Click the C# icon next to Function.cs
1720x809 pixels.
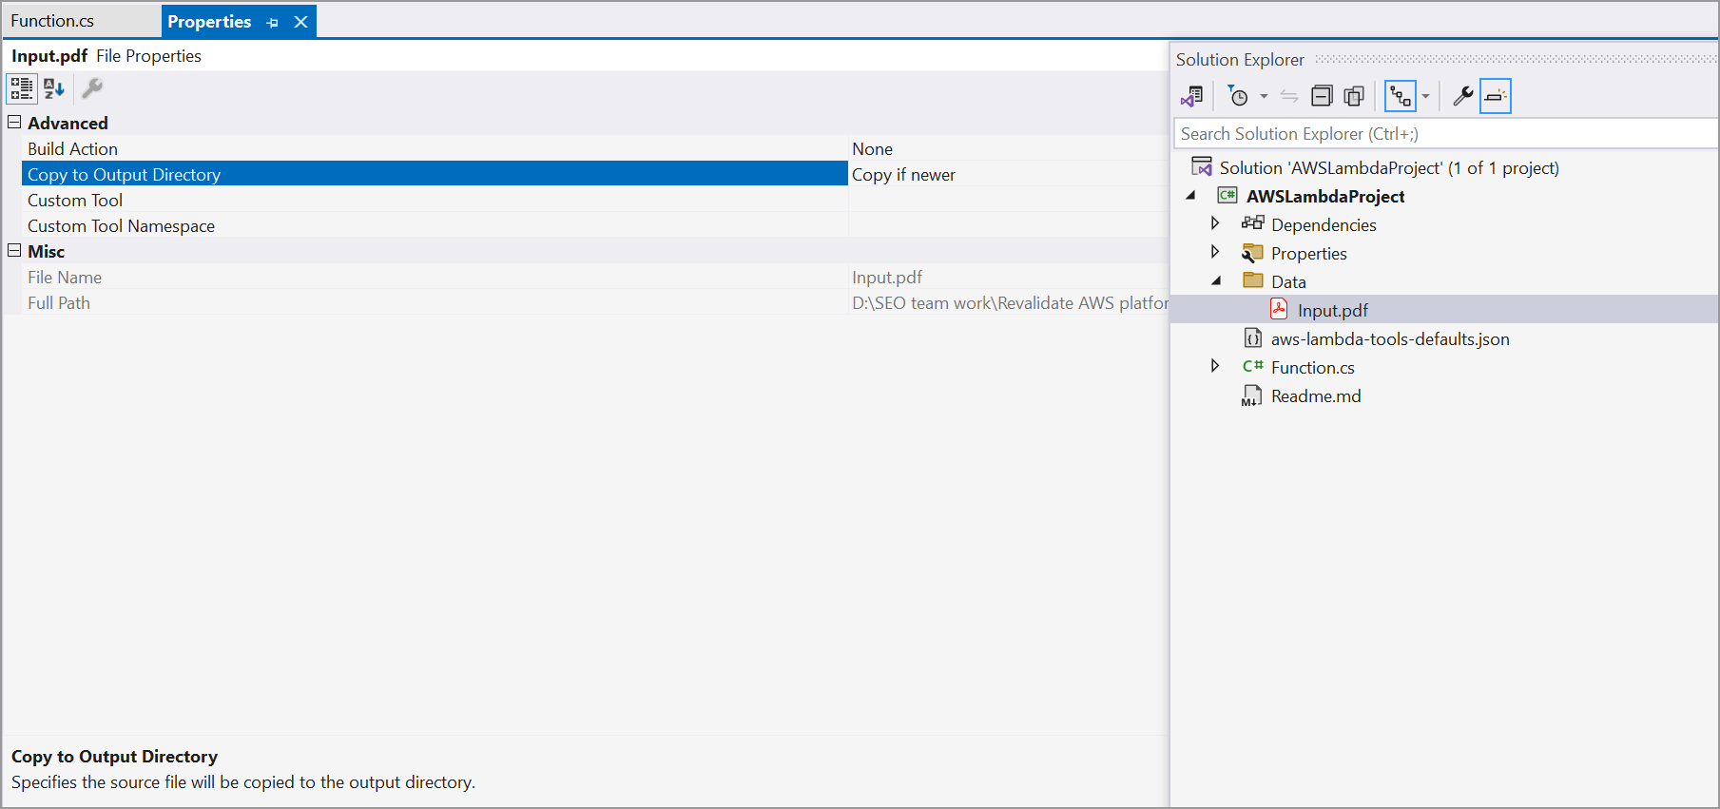click(x=1253, y=366)
